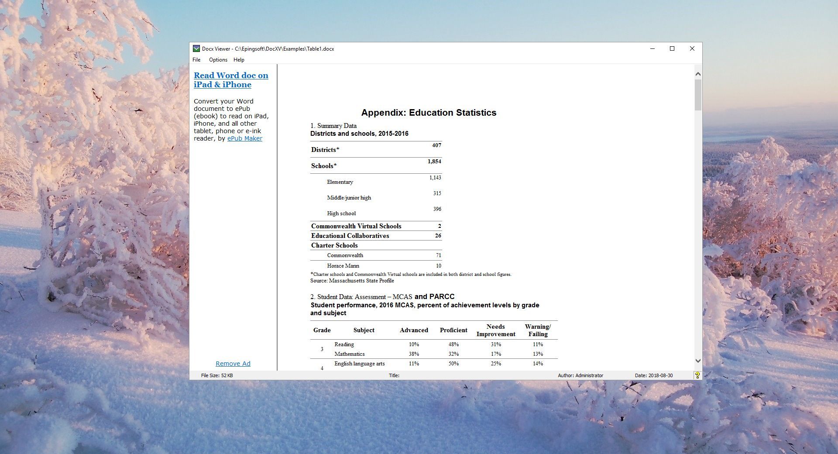Image resolution: width=838 pixels, height=454 pixels.
Task: Click the Remove Ad link
Action: [233, 364]
